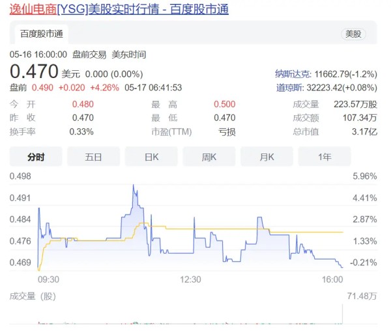This screenshot has width=391, height=331.
Task: Click the 市盈(TTM) value 亏损
Action: click(x=227, y=131)
